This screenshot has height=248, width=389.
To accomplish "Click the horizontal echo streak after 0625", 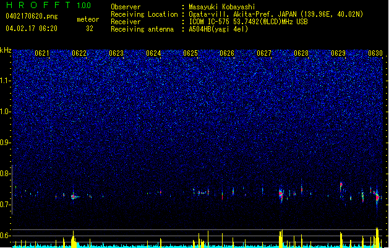I will tap(203, 193).
